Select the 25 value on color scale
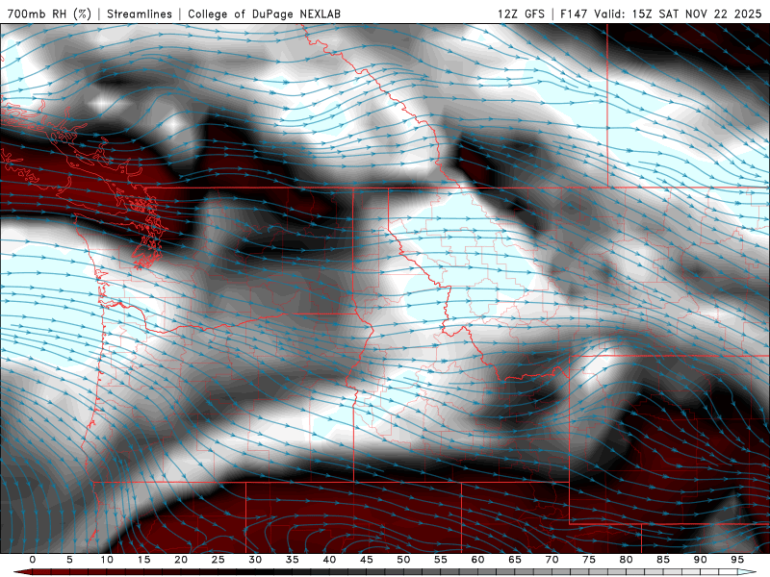The image size is (770, 577). click(x=218, y=560)
